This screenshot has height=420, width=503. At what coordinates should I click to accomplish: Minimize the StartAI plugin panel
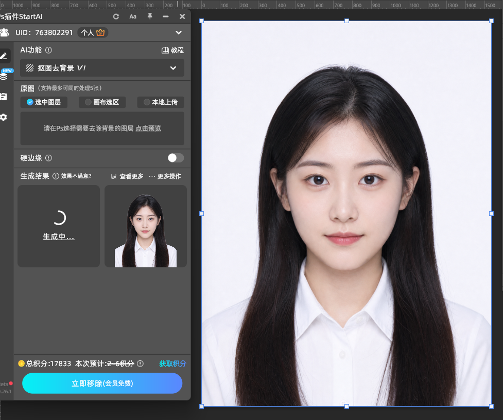point(166,16)
